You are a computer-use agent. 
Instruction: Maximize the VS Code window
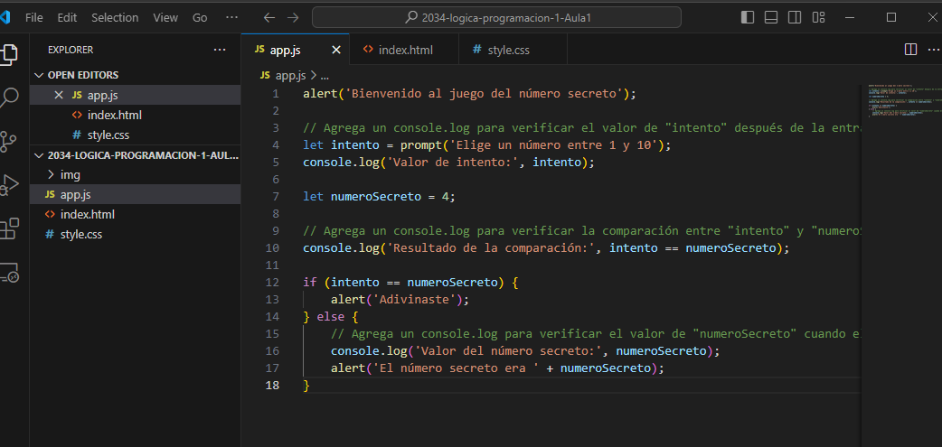point(891,17)
